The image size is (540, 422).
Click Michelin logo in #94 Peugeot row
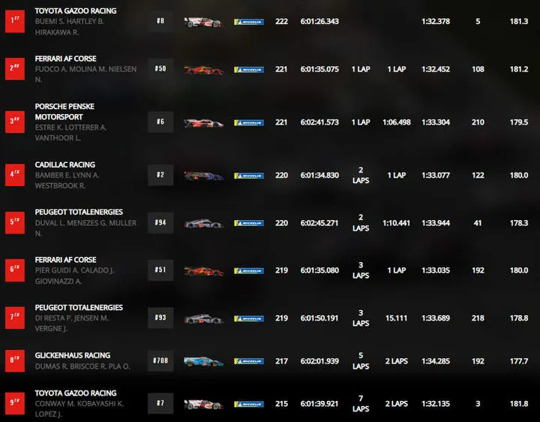click(x=249, y=223)
